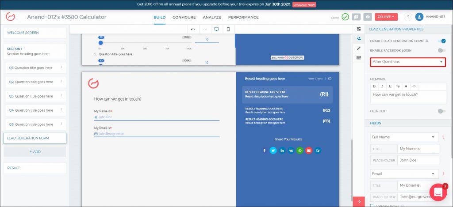This screenshot has width=453, height=207.
Task: Click the WhatsApp share icon
Action: click(x=300, y=151)
